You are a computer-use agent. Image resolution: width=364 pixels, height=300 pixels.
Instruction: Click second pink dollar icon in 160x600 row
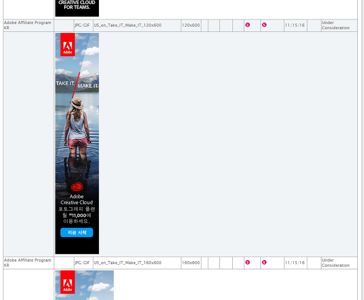pyautogui.click(x=264, y=262)
